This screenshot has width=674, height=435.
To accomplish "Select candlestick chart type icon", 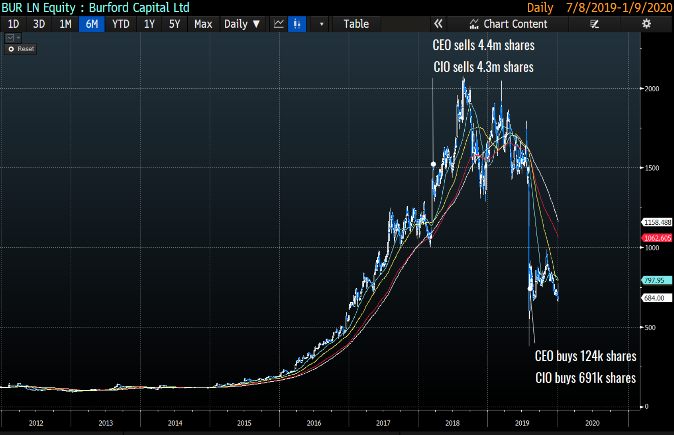I will pyautogui.click(x=297, y=24).
